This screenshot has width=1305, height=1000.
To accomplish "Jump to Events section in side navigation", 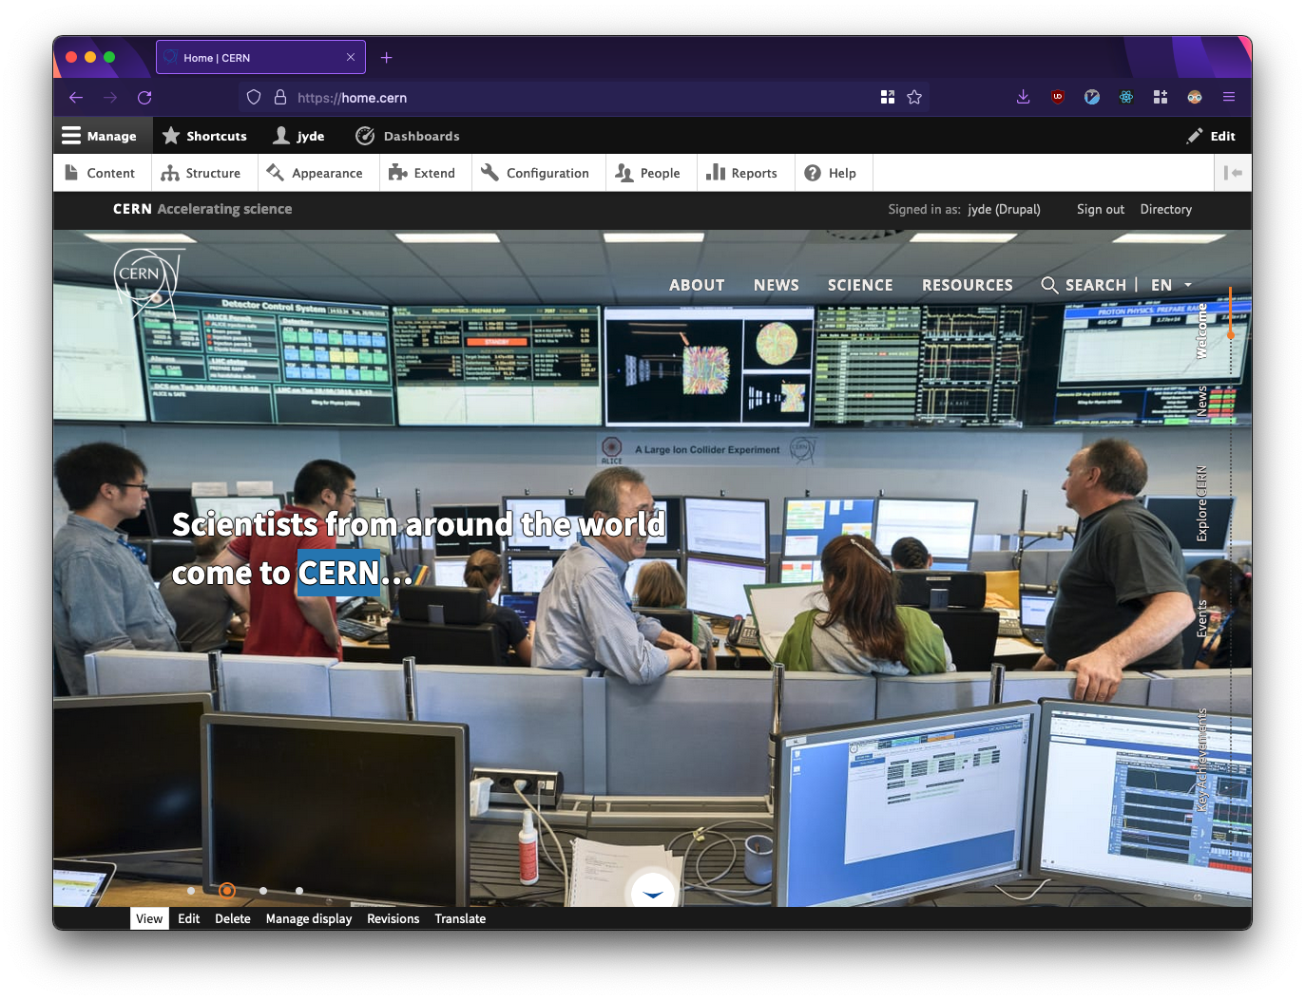I will click(x=1201, y=618).
